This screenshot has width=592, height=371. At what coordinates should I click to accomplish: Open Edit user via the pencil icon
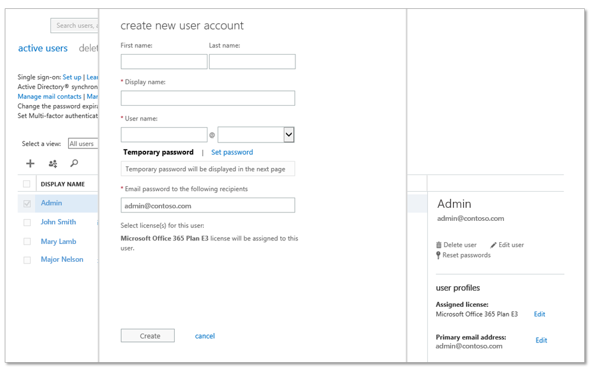(x=495, y=245)
